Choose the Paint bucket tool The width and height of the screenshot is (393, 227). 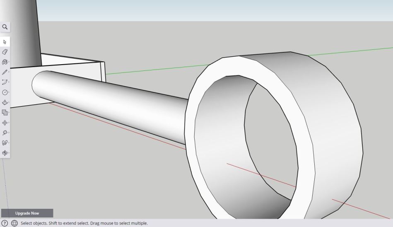(5, 62)
